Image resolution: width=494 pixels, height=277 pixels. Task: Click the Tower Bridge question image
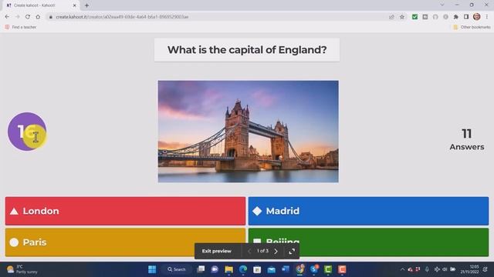point(249,132)
